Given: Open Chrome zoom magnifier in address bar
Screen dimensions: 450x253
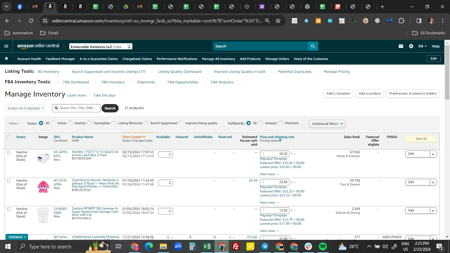Looking at the screenshot, I should coord(267,21).
